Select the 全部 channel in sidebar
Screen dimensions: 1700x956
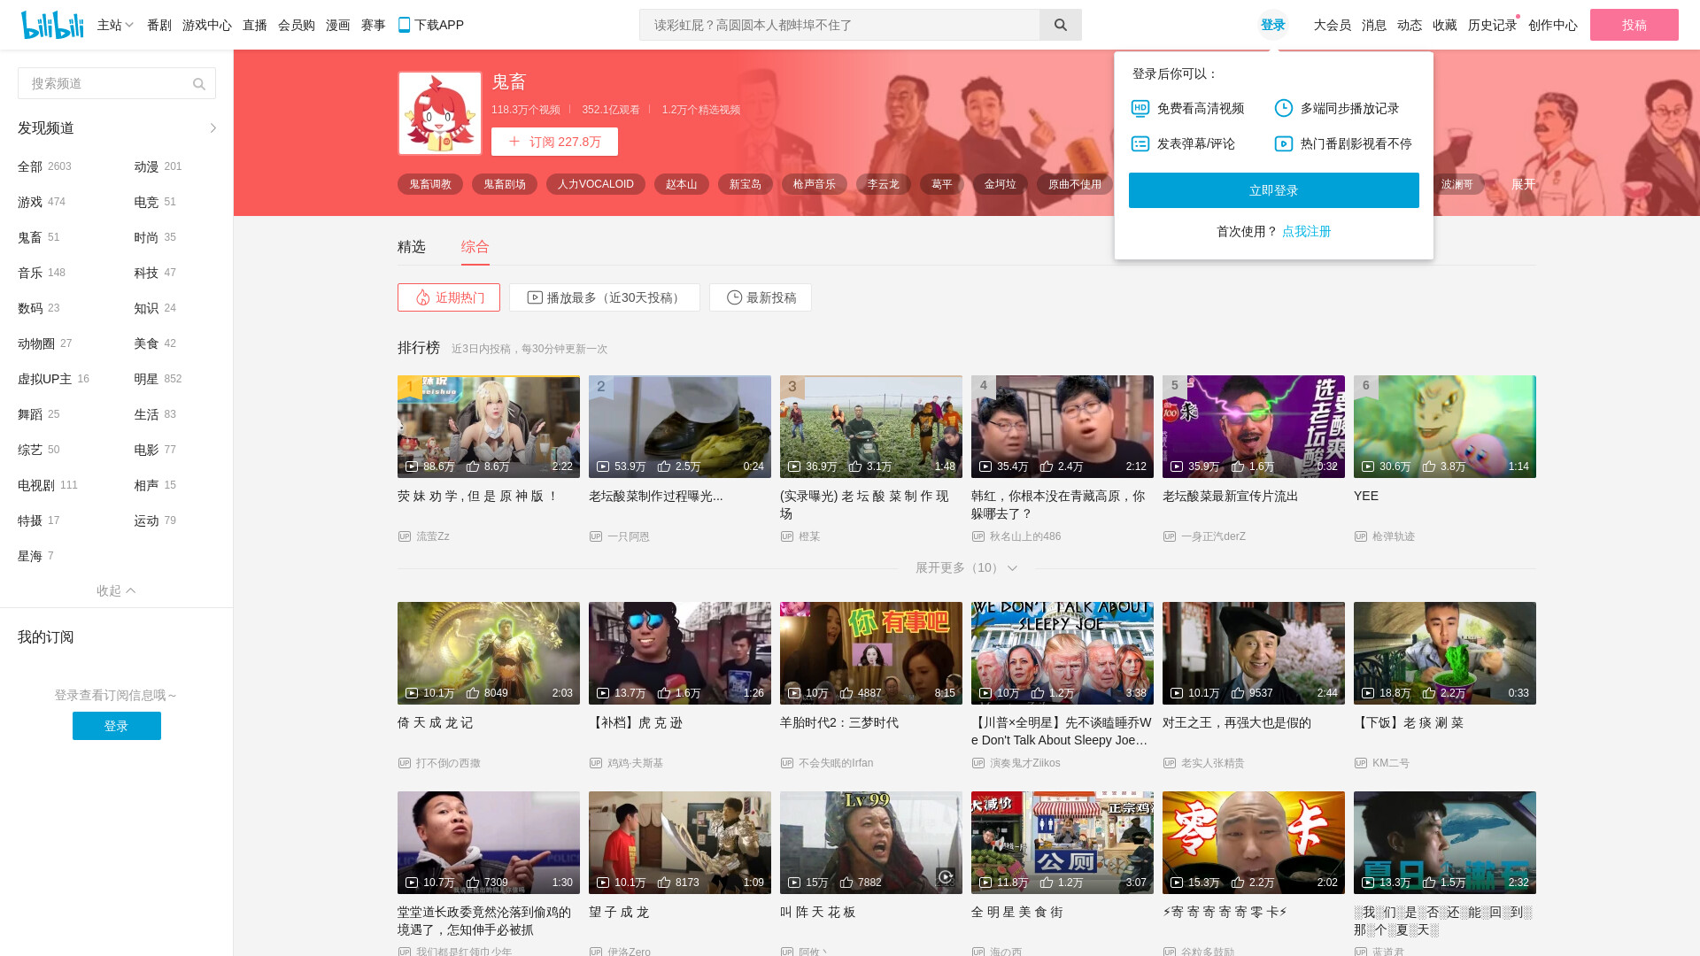(44, 166)
